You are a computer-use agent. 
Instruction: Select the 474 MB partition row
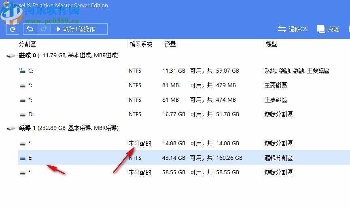tap(184, 100)
